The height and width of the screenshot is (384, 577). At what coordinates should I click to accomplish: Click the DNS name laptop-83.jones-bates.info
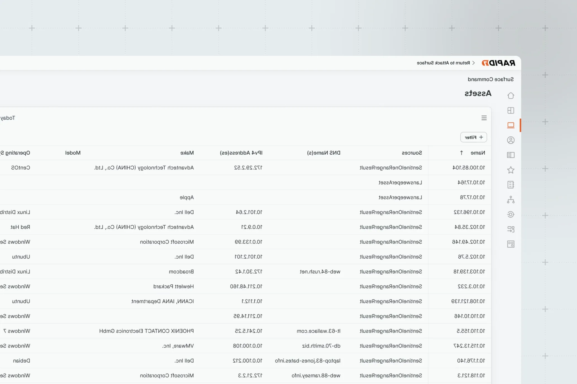point(307,361)
